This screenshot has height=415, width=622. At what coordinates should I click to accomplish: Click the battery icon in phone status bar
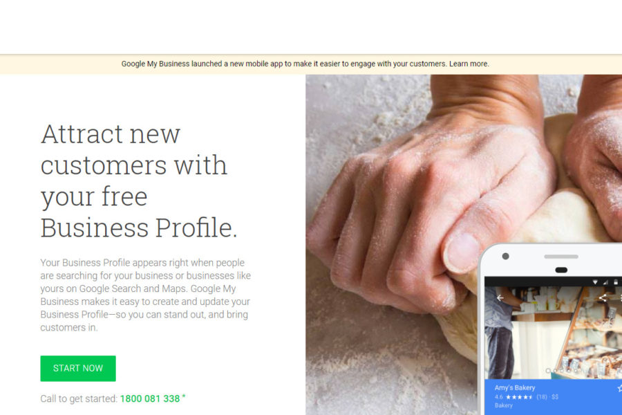point(616,282)
